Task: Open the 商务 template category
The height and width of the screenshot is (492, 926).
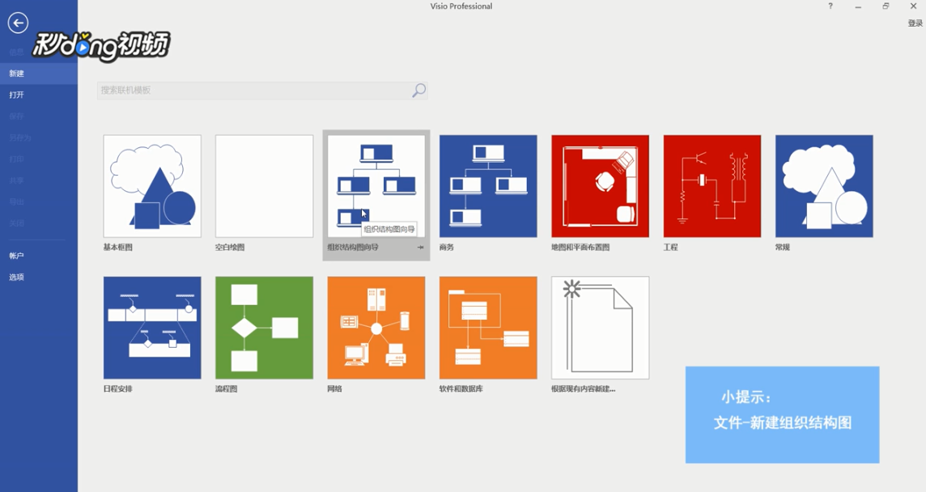Action: point(488,186)
